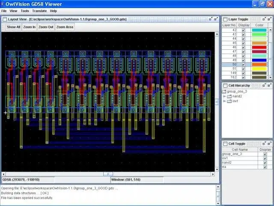
Task: Toggle display checkbox for layer 45
Action: (x=244, y=43)
